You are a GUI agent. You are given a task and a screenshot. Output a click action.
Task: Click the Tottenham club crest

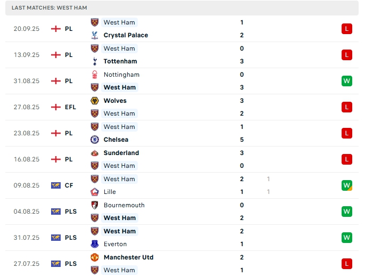(x=95, y=61)
